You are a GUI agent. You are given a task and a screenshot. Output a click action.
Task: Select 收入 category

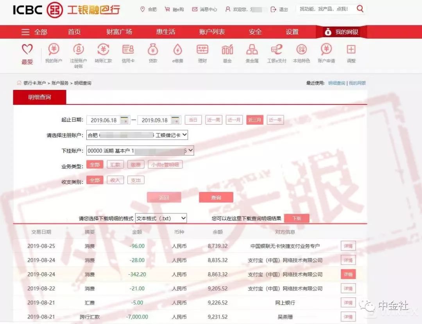115,180
